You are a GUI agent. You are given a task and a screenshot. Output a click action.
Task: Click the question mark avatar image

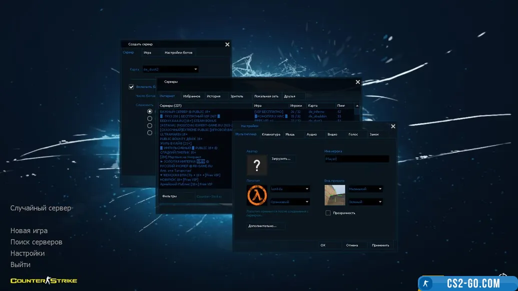tap(257, 165)
